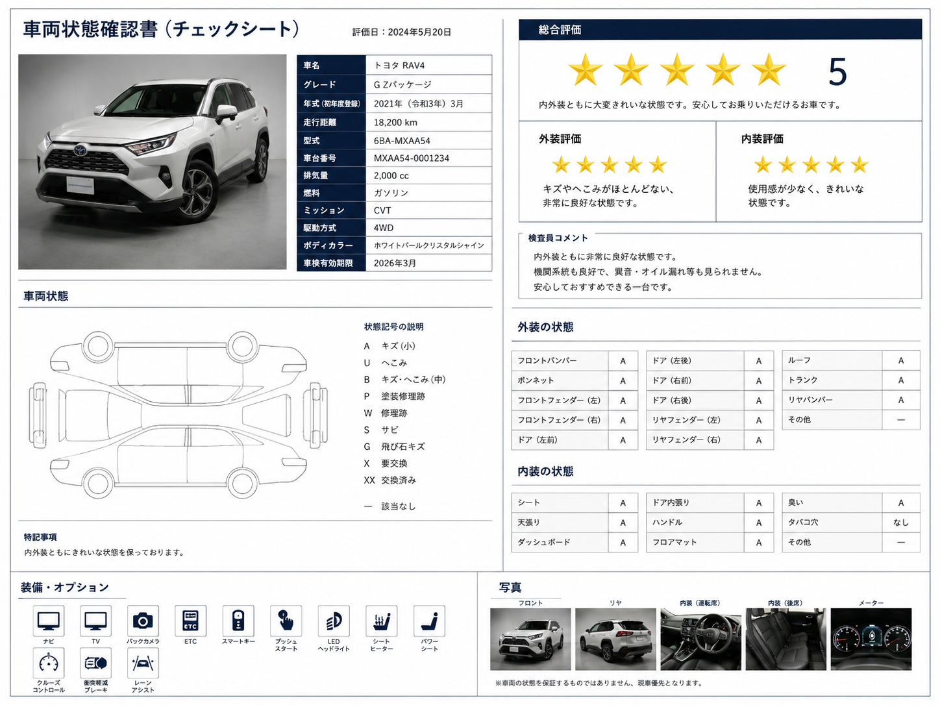The height and width of the screenshot is (705, 940).
Task: Click the 6BA-MXAA54 model code
Action: click(402, 141)
